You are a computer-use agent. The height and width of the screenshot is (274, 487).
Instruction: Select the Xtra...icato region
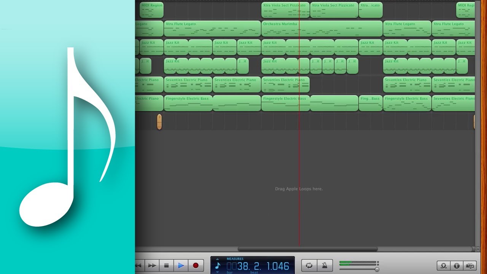pyautogui.click(x=371, y=10)
